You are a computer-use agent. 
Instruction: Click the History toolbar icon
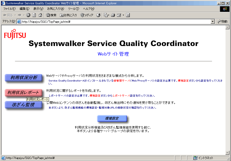98,15
